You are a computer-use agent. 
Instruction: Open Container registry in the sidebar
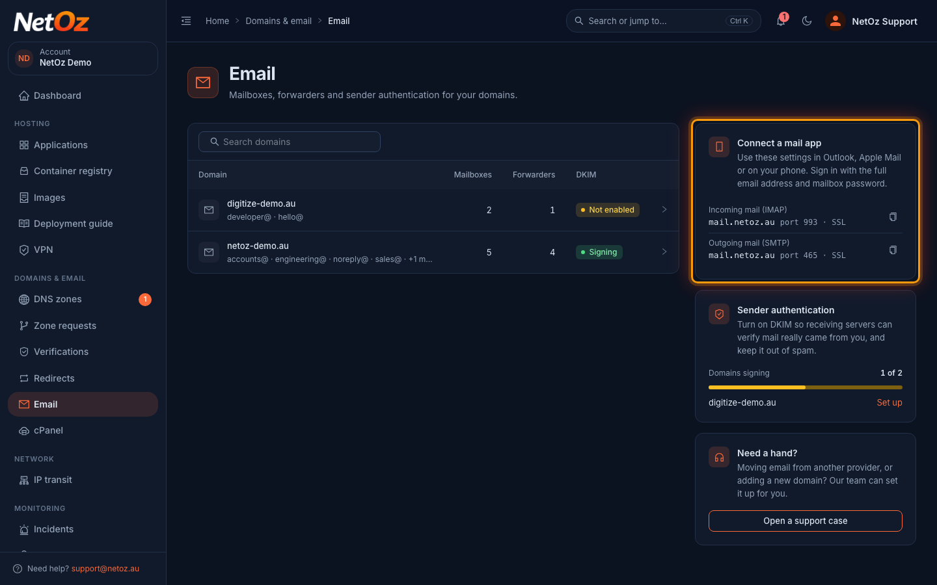click(x=83, y=171)
